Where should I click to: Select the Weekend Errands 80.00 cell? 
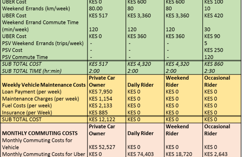click(x=107, y=9)
